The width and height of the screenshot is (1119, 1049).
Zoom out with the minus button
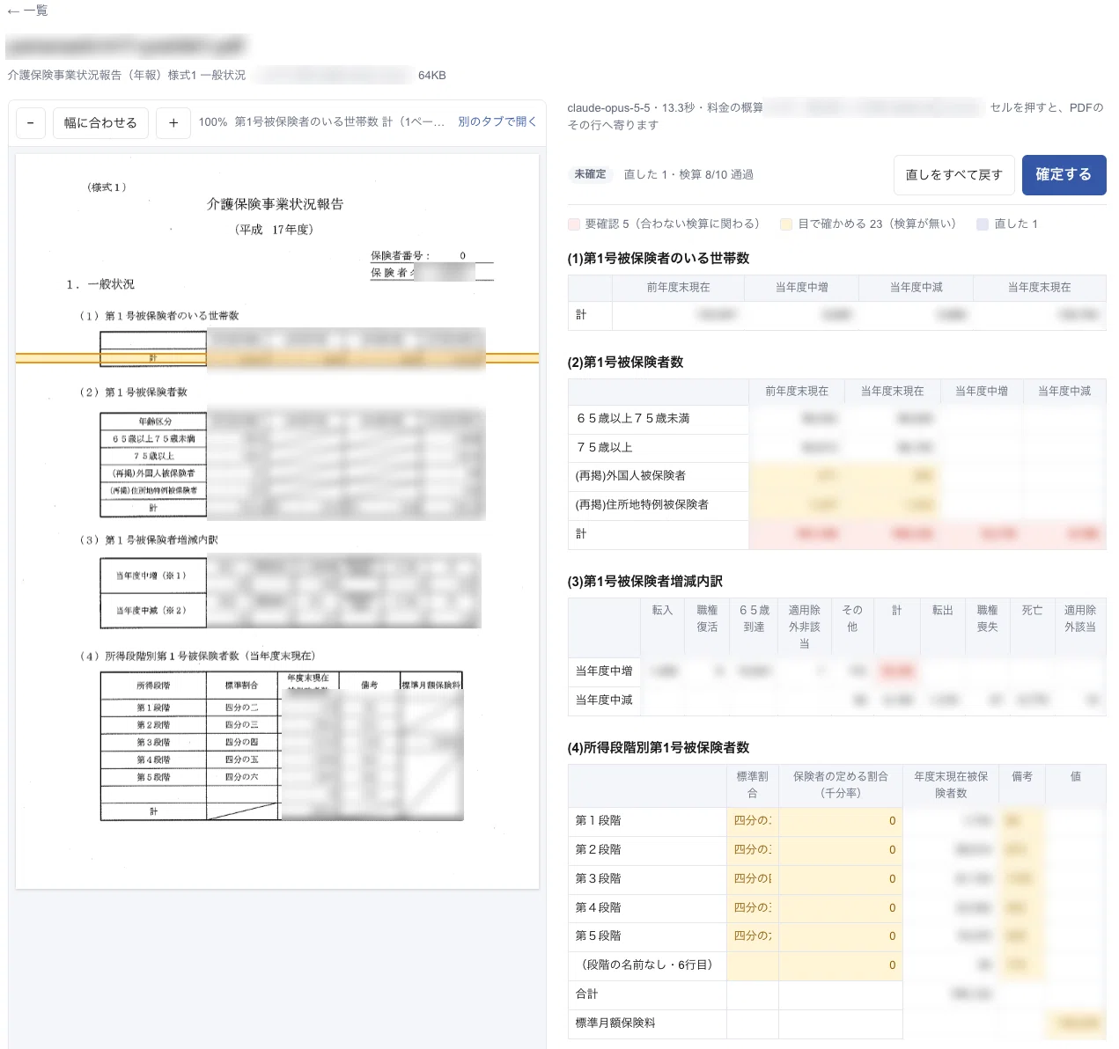(31, 123)
